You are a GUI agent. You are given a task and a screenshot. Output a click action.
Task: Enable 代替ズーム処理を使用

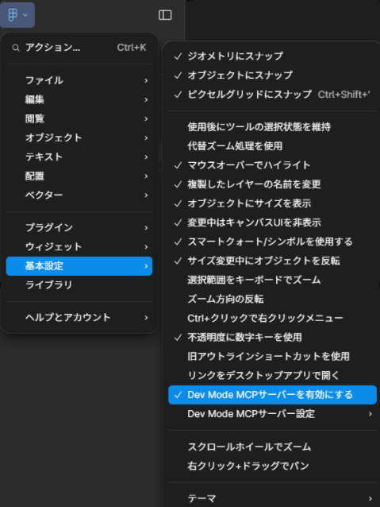(x=272, y=146)
